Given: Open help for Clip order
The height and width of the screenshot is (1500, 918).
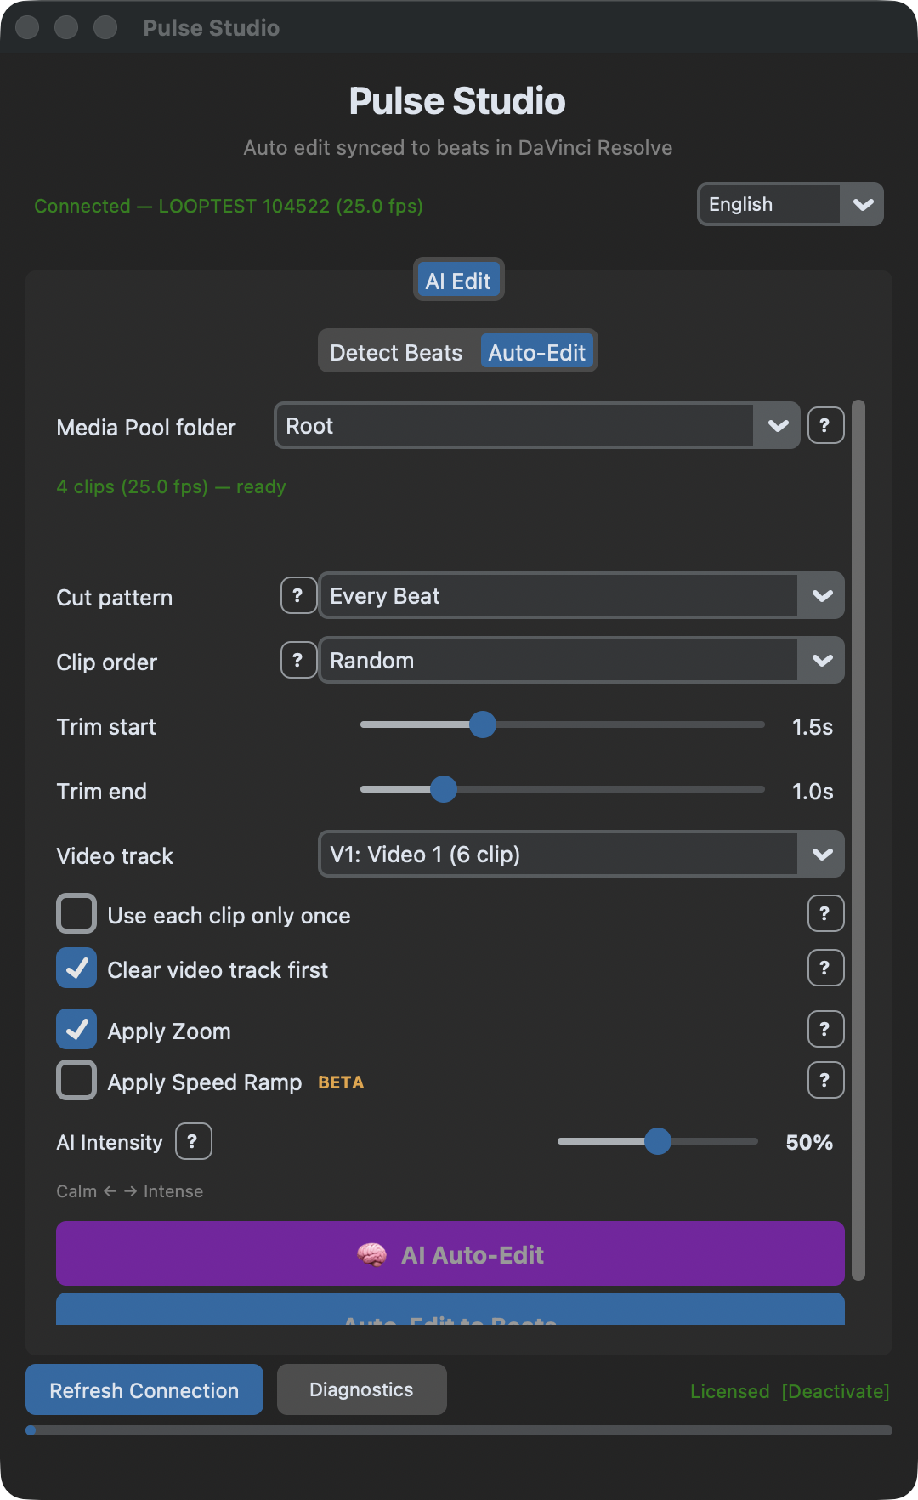Looking at the screenshot, I should [x=298, y=660].
